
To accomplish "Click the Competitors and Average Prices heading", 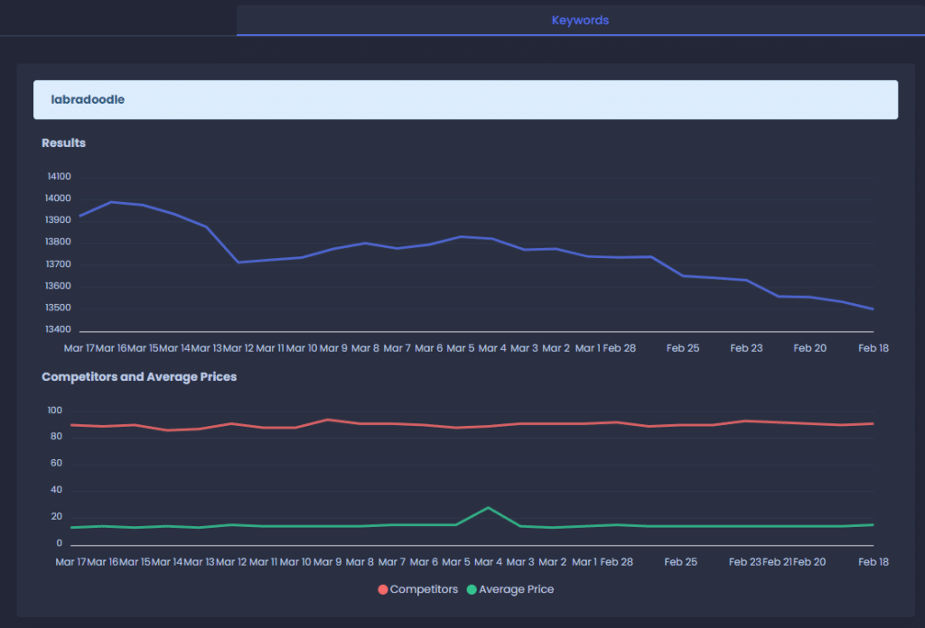I will click(139, 376).
